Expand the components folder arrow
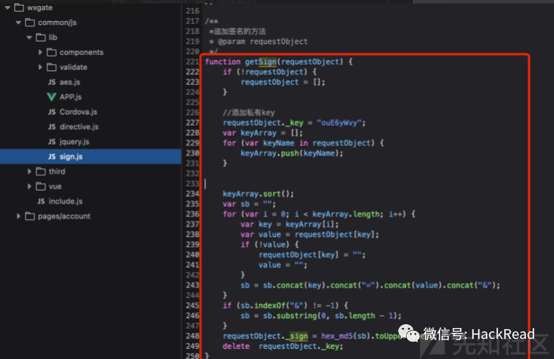Viewport: 554px width, 359px height. pos(40,52)
